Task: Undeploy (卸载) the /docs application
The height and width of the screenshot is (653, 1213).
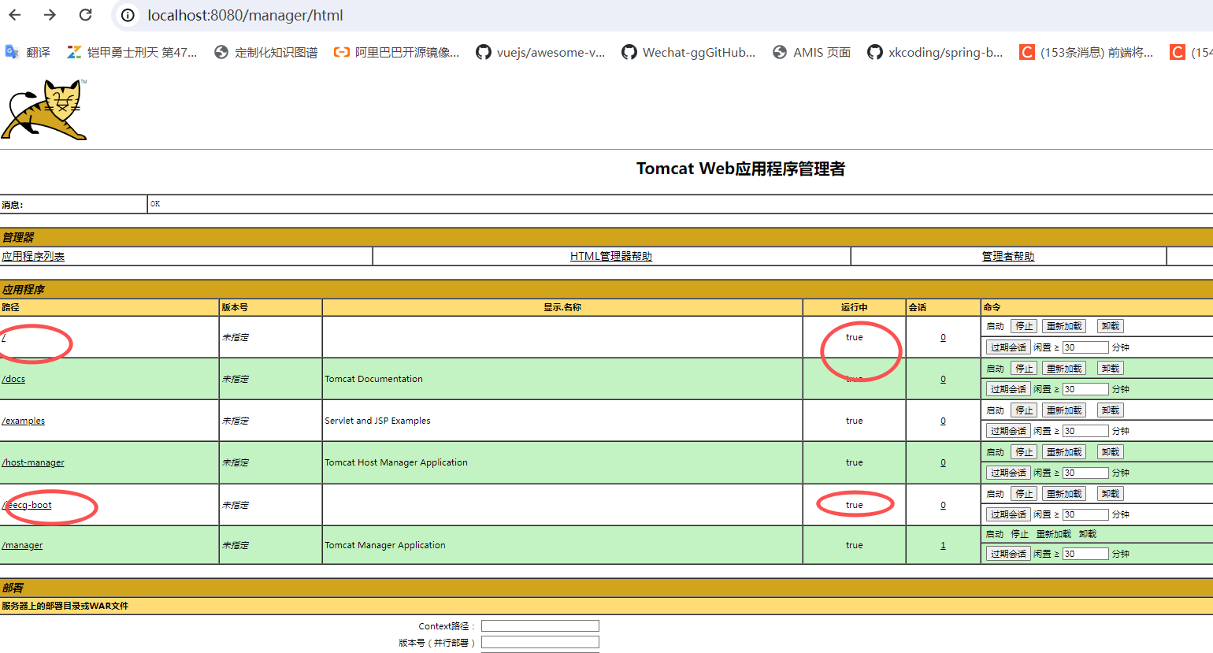Action: tap(1111, 368)
